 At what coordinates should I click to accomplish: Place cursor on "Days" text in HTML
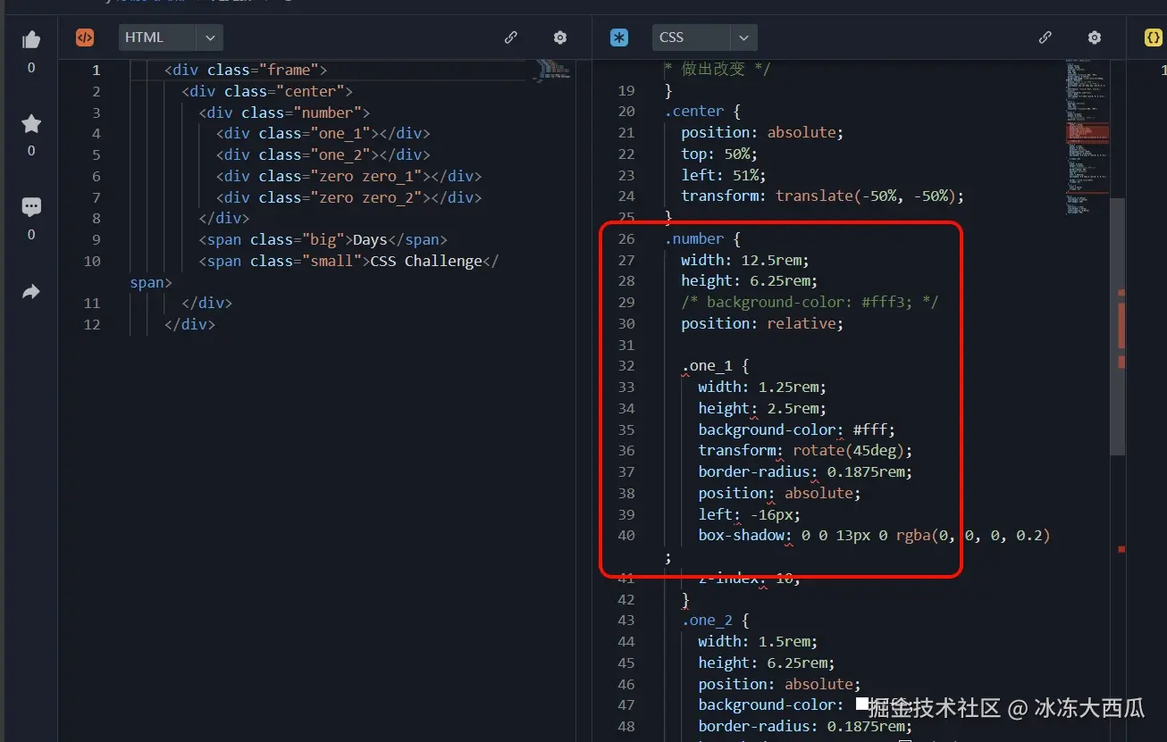pos(370,239)
